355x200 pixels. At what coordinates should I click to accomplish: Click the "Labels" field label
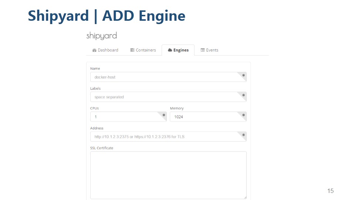95,89
